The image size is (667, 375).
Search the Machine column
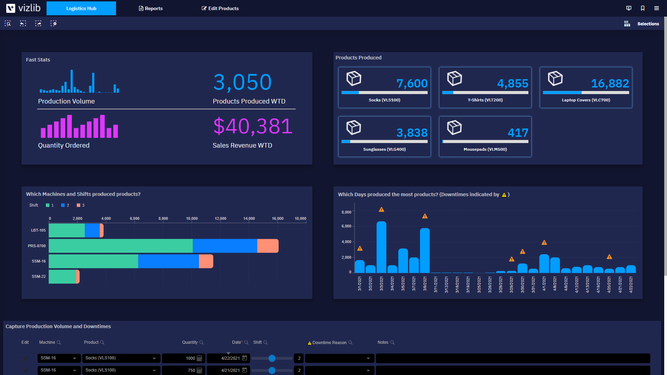[59, 342]
